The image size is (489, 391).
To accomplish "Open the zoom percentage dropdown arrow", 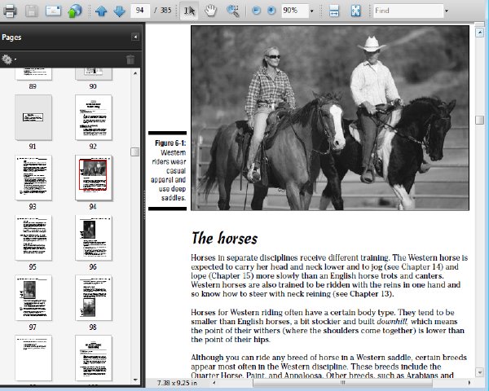I will tap(311, 11).
